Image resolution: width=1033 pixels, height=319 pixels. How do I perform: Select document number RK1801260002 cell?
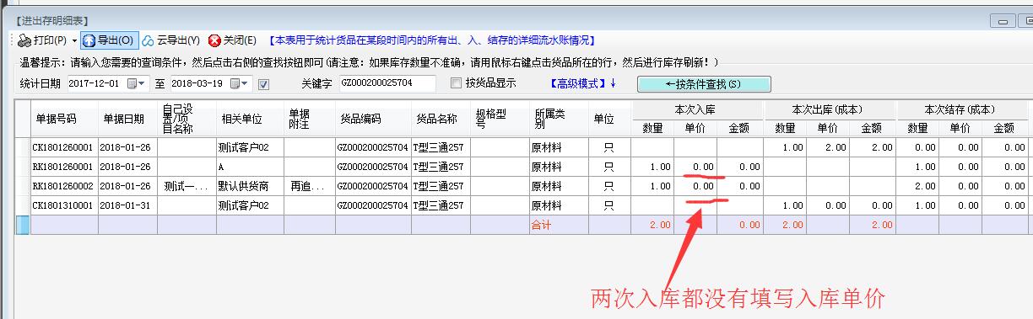64,186
